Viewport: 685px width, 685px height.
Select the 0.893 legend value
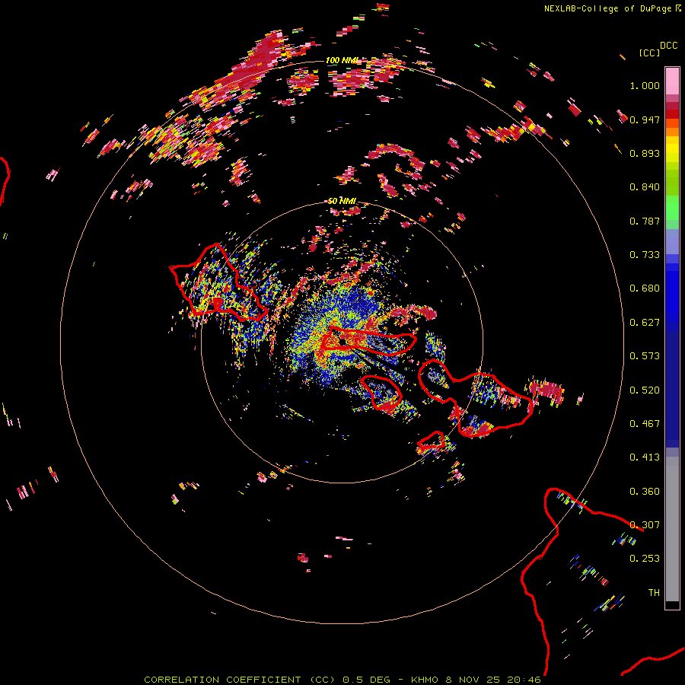pyautogui.click(x=645, y=153)
